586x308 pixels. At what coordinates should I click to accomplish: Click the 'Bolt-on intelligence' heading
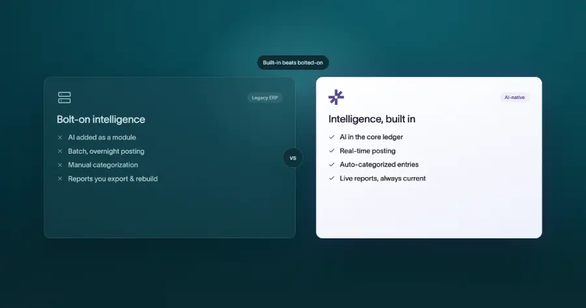(101, 119)
